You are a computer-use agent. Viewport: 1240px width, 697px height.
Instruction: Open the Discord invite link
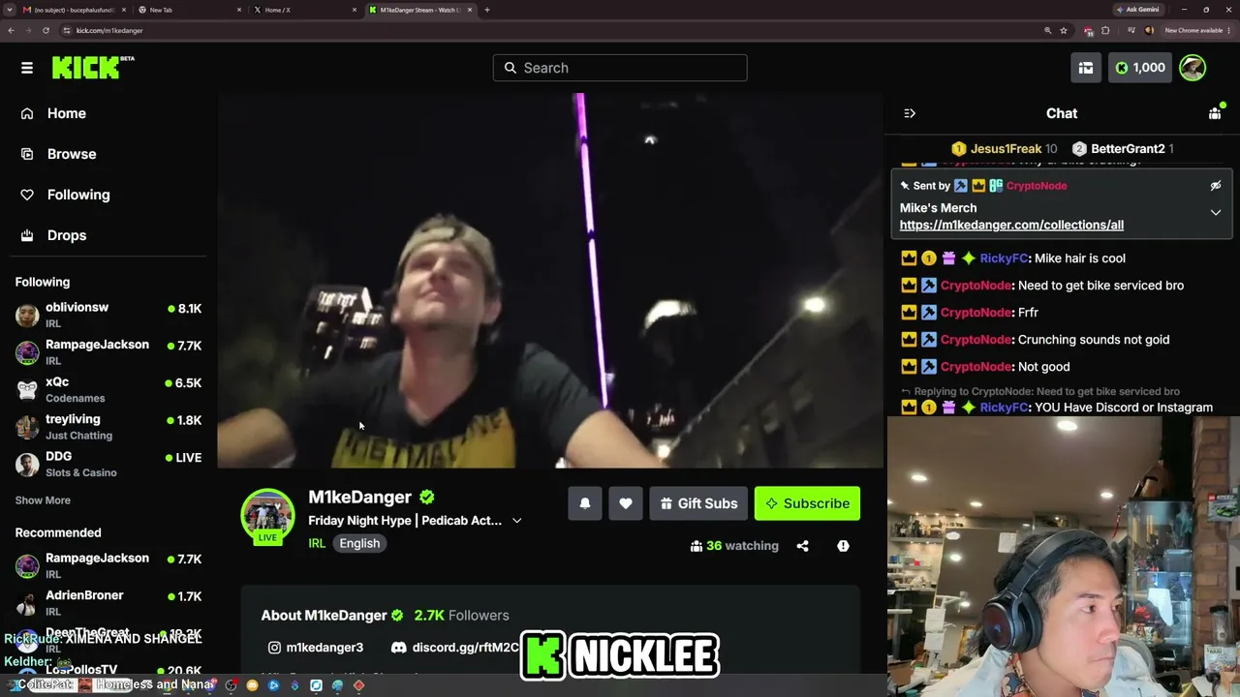[x=455, y=648]
